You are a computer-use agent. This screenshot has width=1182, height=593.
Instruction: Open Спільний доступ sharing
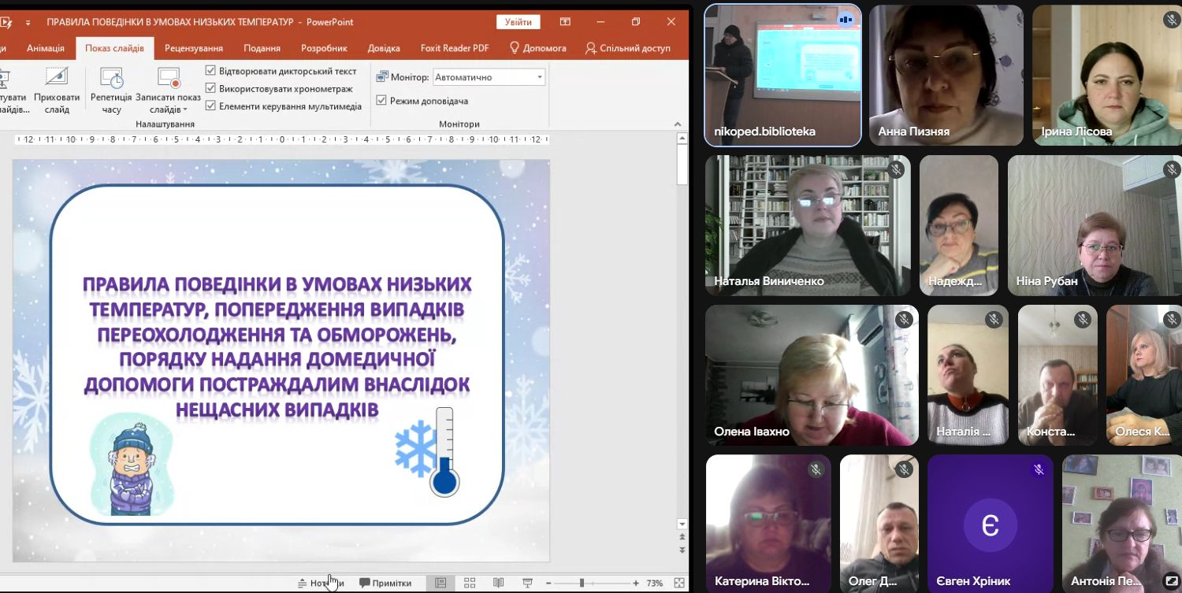[x=629, y=47]
